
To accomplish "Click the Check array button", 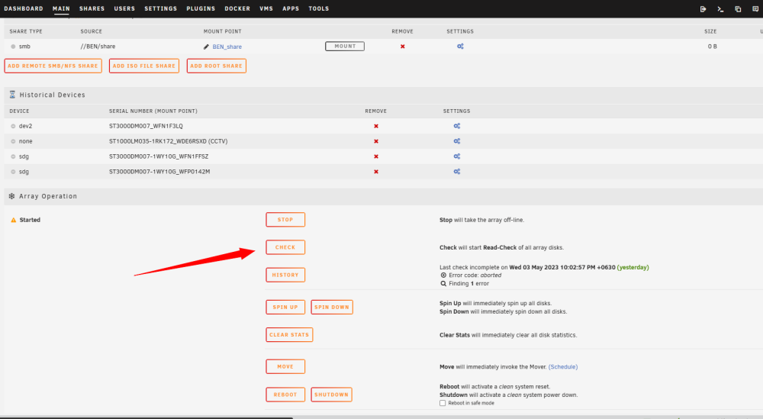I will pos(285,247).
